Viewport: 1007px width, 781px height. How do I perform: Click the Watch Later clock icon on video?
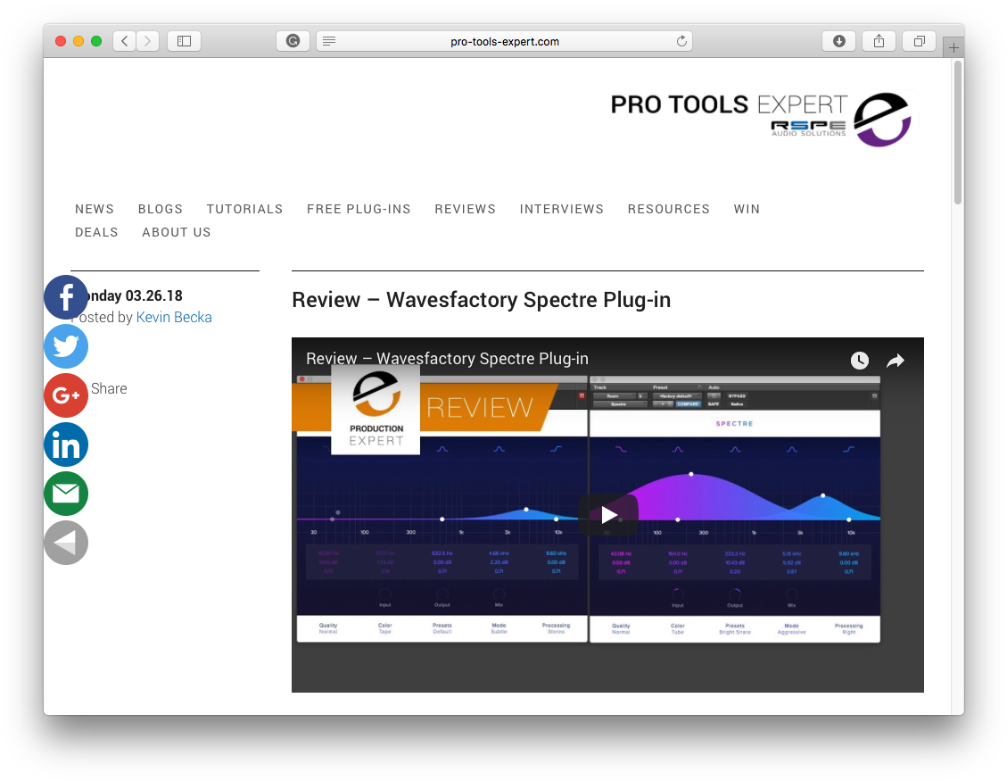click(859, 361)
